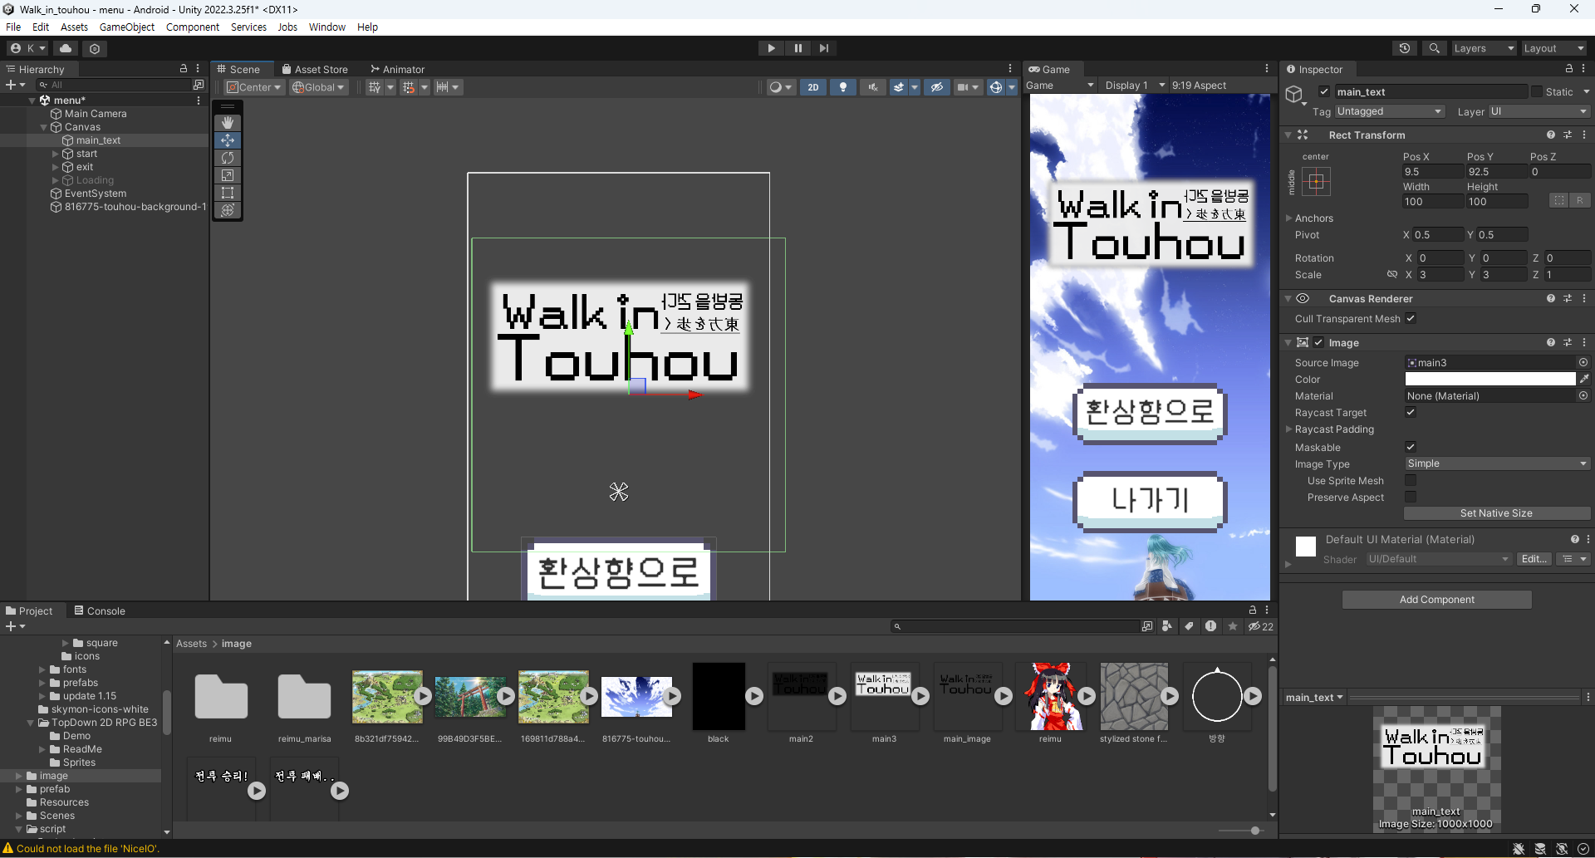Switch to the Console tab

(100, 611)
